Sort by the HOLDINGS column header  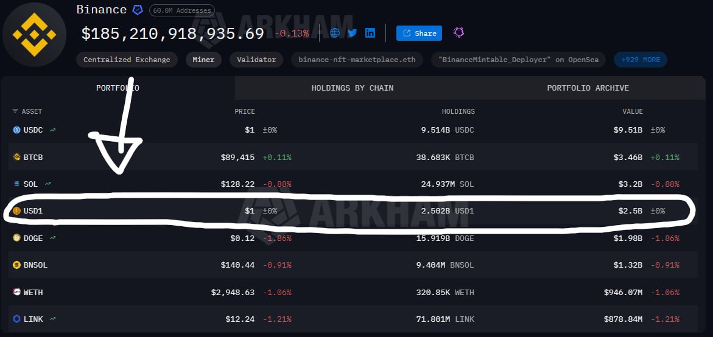click(458, 111)
